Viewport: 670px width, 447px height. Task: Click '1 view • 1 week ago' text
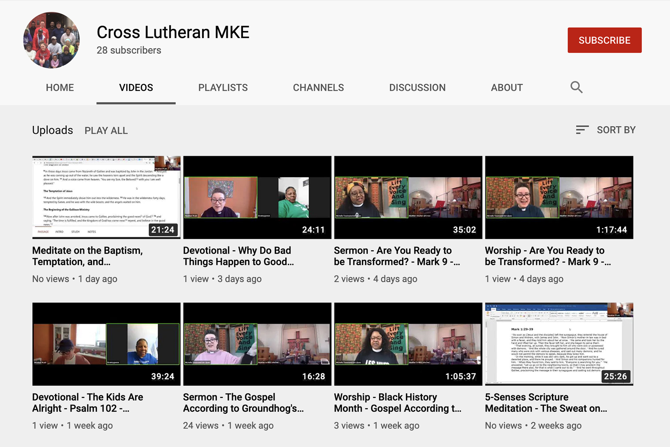coord(72,425)
